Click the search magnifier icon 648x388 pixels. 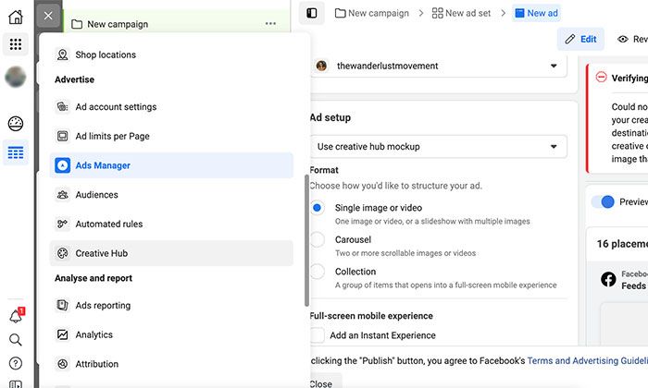pos(16,340)
